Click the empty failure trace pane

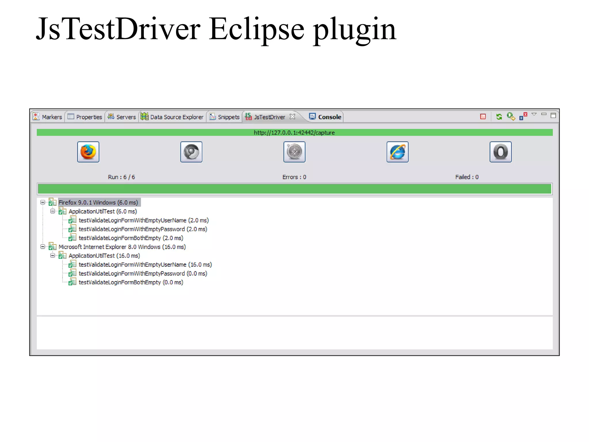(x=294, y=333)
